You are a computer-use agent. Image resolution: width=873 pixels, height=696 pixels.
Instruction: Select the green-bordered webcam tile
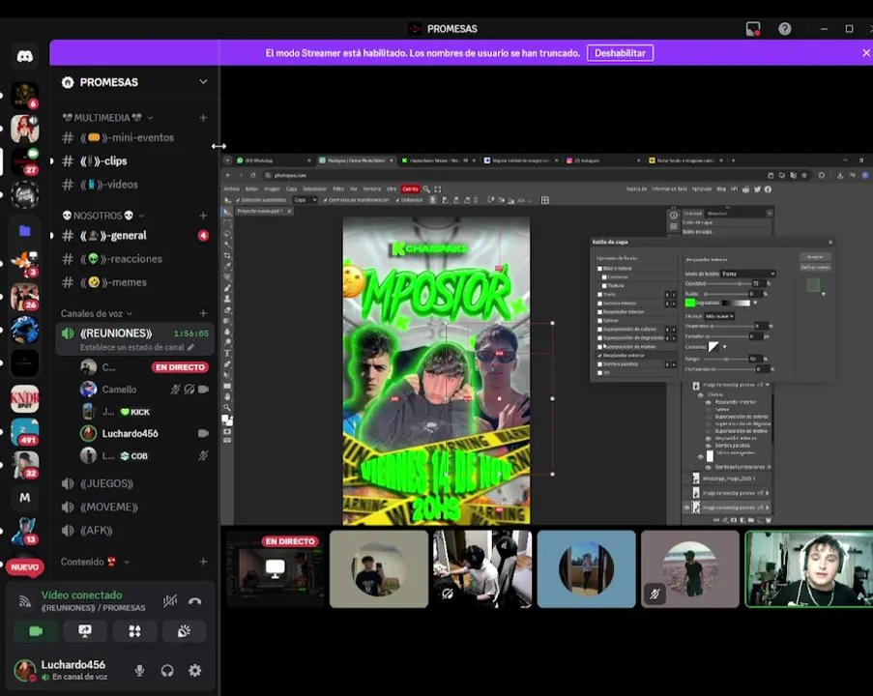coord(809,569)
